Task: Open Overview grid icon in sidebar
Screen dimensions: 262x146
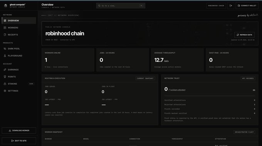Action: click(5, 20)
